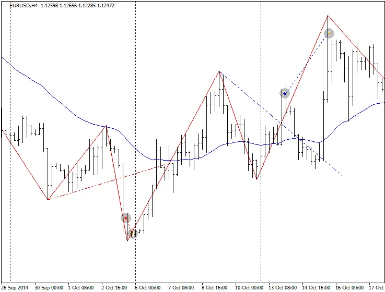Select the 16 Oct 00:00 time label
Screen dimensions: 385x292
pyautogui.click(x=348, y=287)
